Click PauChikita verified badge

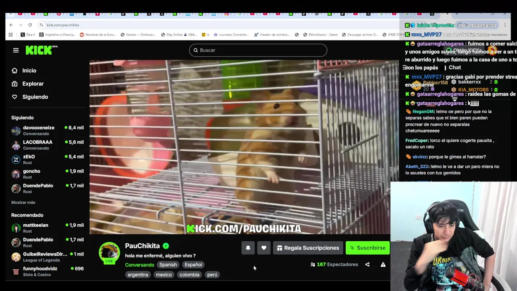click(166, 246)
